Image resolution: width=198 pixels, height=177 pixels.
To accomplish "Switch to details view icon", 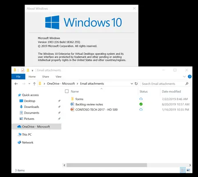I will click(183, 170).
